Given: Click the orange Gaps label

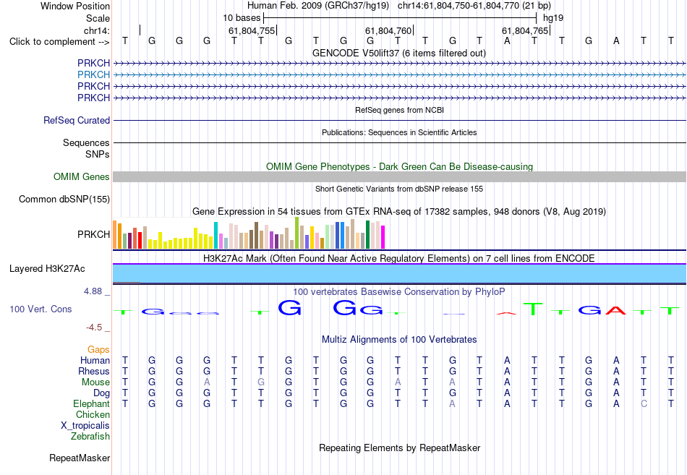Looking at the screenshot, I should (x=98, y=349).
